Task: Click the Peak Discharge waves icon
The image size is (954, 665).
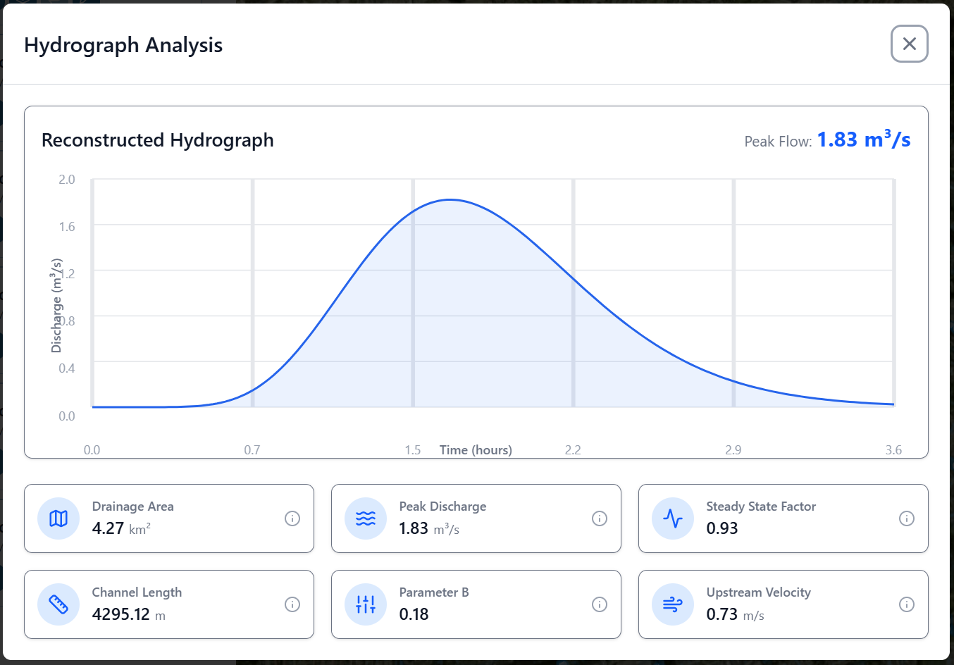Action: tap(366, 518)
